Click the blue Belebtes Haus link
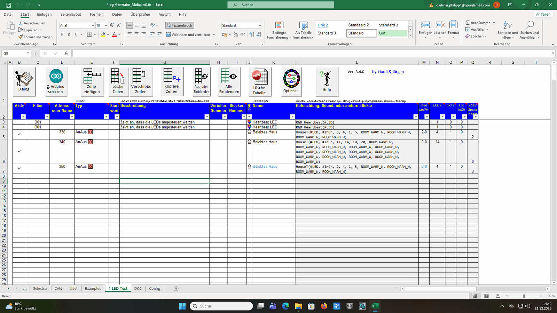 pyautogui.click(x=265, y=167)
